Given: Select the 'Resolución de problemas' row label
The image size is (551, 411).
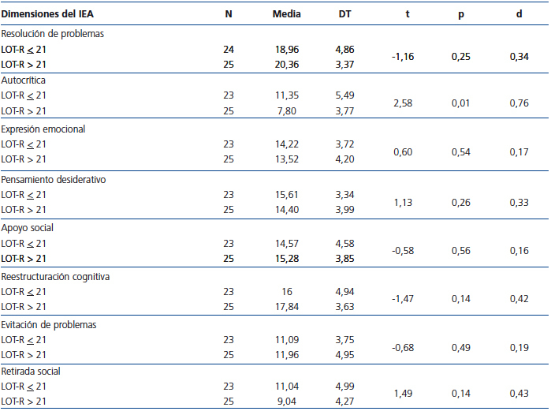Looking at the screenshot, I should 52,34.
